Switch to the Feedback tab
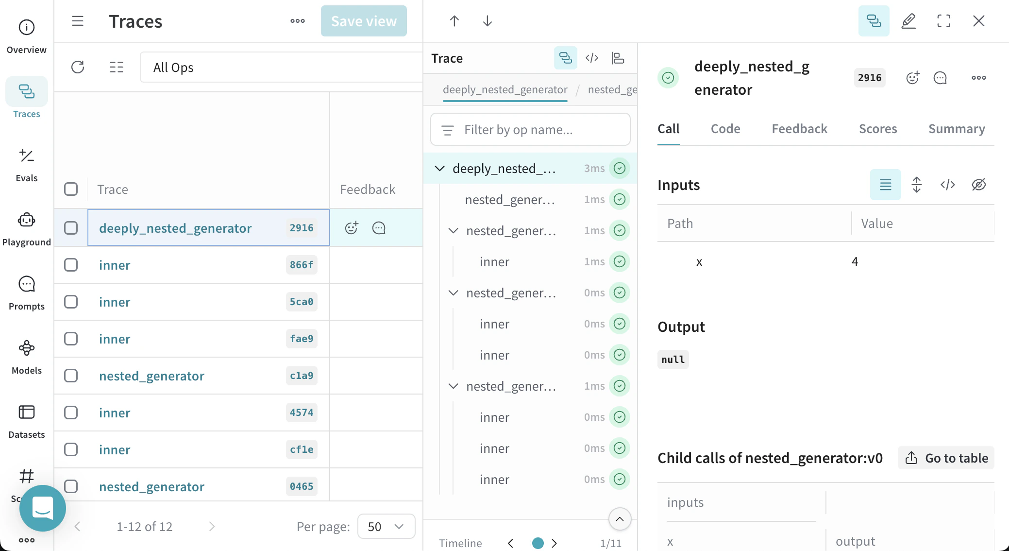This screenshot has width=1009, height=551. [x=799, y=129]
